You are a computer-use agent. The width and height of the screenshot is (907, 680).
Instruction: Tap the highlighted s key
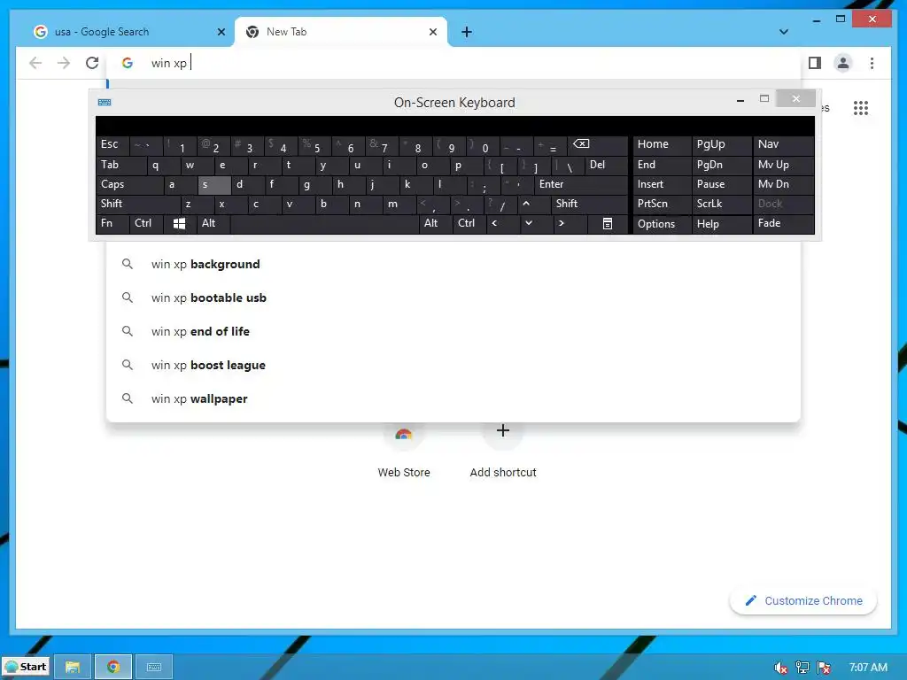pyautogui.click(x=214, y=184)
